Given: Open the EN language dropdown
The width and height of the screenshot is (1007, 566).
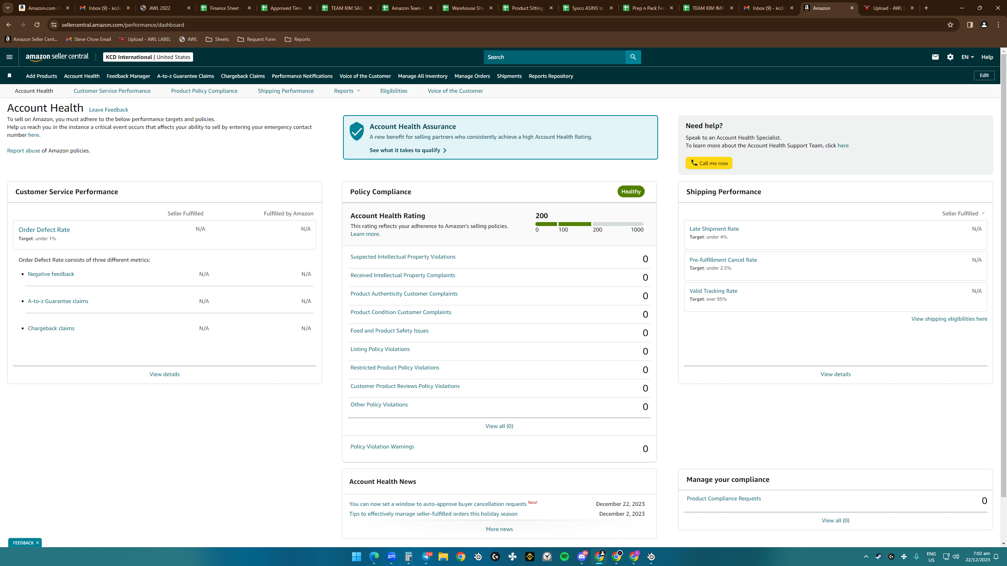Looking at the screenshot, I should (967, 57).
